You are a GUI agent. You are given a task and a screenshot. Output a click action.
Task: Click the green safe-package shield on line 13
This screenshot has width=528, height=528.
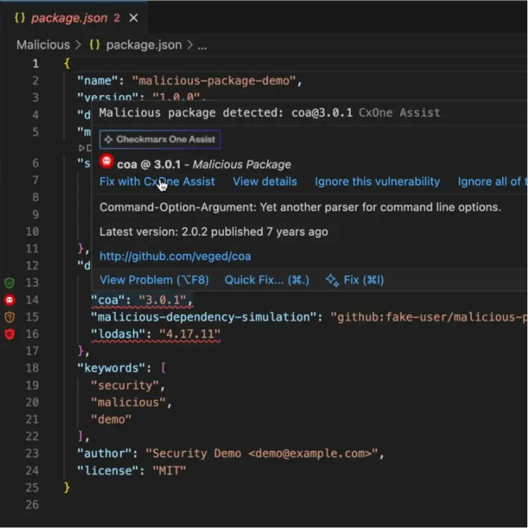coord(10,282)
